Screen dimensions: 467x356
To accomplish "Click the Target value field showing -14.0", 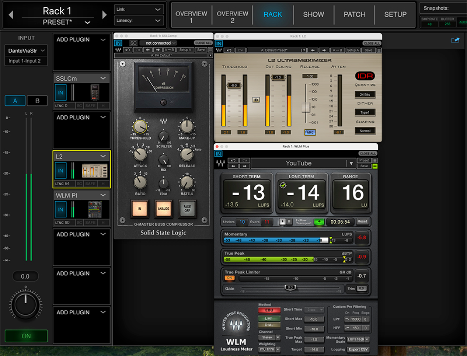I will [314, 350].
